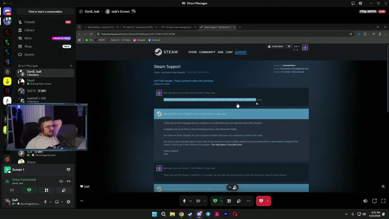
Task: Open the Discord inbox icon in title bar
Action: pos(353,3)
